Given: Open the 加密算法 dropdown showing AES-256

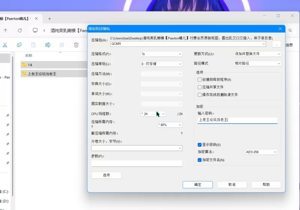Looking at the screenshot, I should 261,152.
